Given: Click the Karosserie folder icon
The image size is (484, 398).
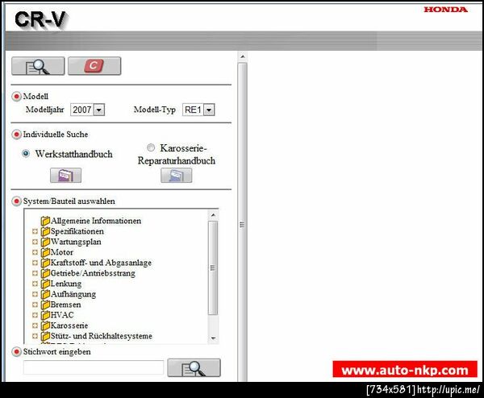Looking at the screenshot, I should click(45, 325).
